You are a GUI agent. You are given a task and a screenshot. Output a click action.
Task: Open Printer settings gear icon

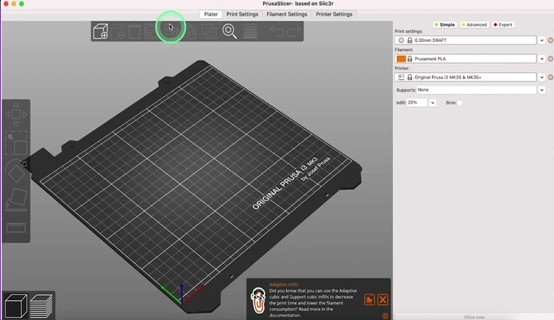(x=551, y=77)
